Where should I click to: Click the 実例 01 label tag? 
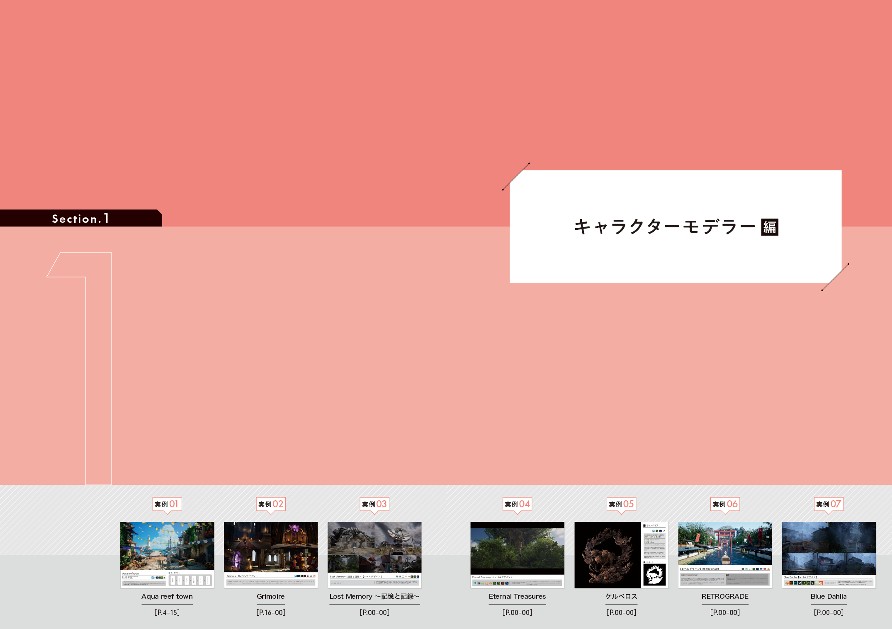[167, 504]
